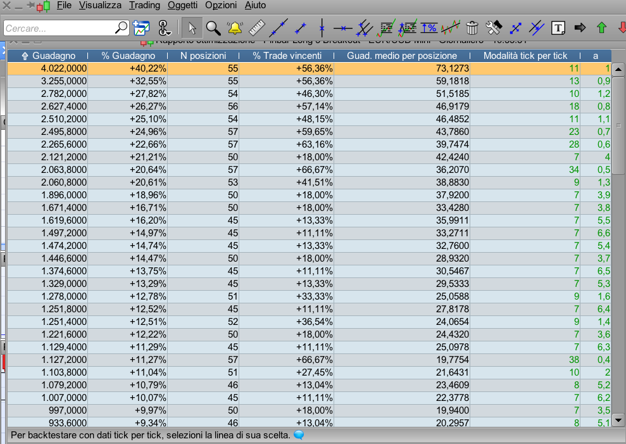Open the Trading menu
Viewport: 626px width, 444px height.
(x=144, y=5)
